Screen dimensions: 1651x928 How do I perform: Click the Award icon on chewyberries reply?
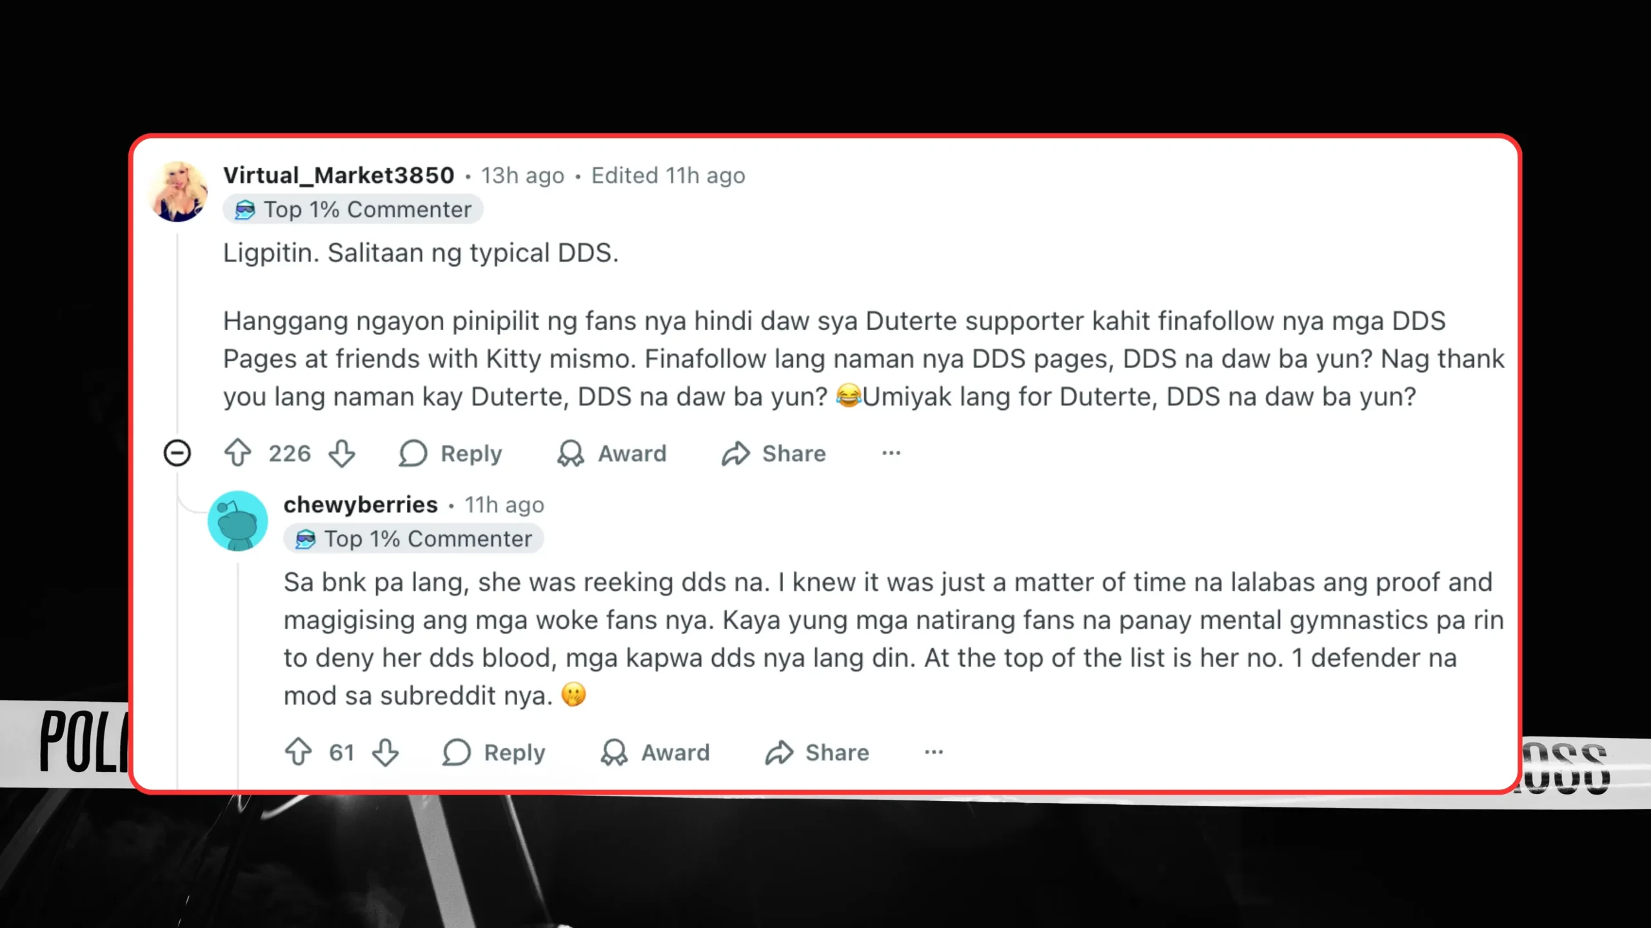614,752
